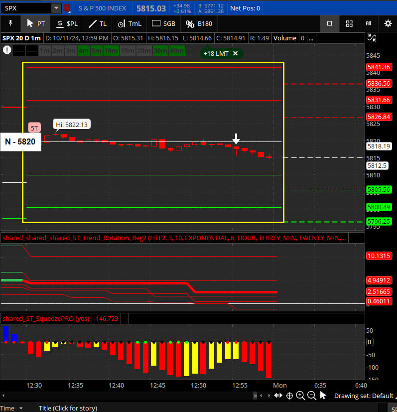
Task: Click the 15m timeframe label
Action: [x=128, y=51]
